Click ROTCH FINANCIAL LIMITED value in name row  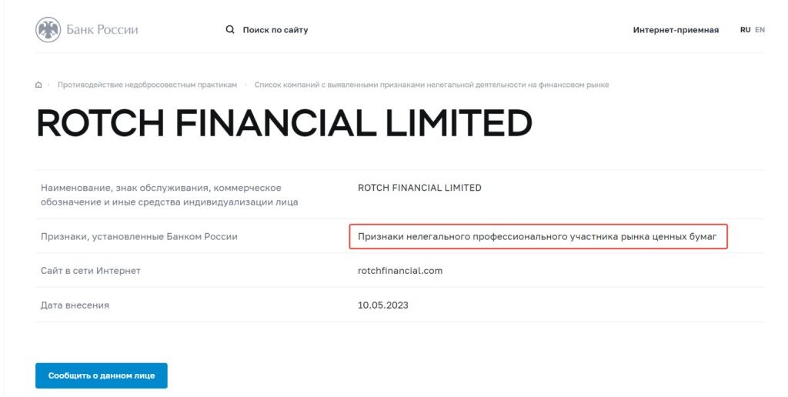(x=419, y=188)
